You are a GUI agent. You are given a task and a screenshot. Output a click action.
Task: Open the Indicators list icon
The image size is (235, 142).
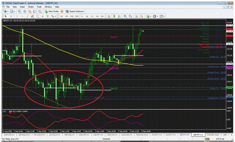coord(148,16)
